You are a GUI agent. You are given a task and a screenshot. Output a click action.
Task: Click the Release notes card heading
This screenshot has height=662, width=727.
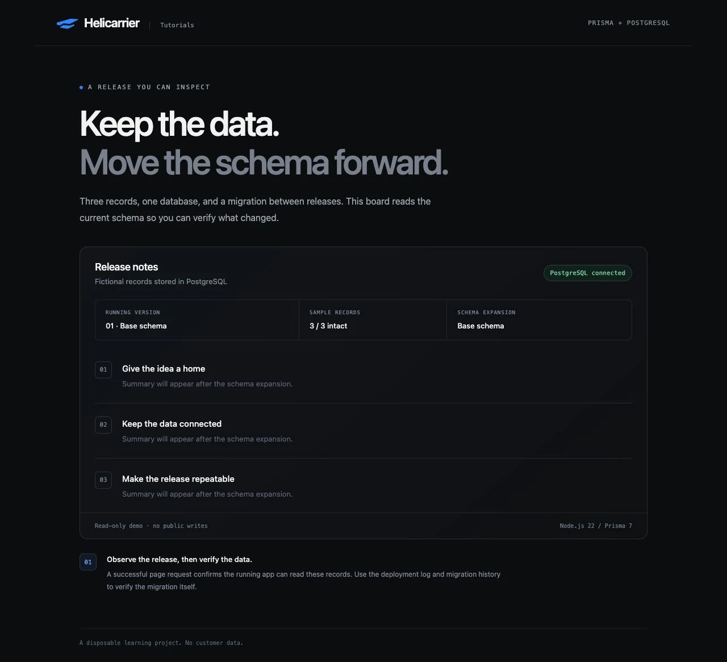tap(126, 267)
